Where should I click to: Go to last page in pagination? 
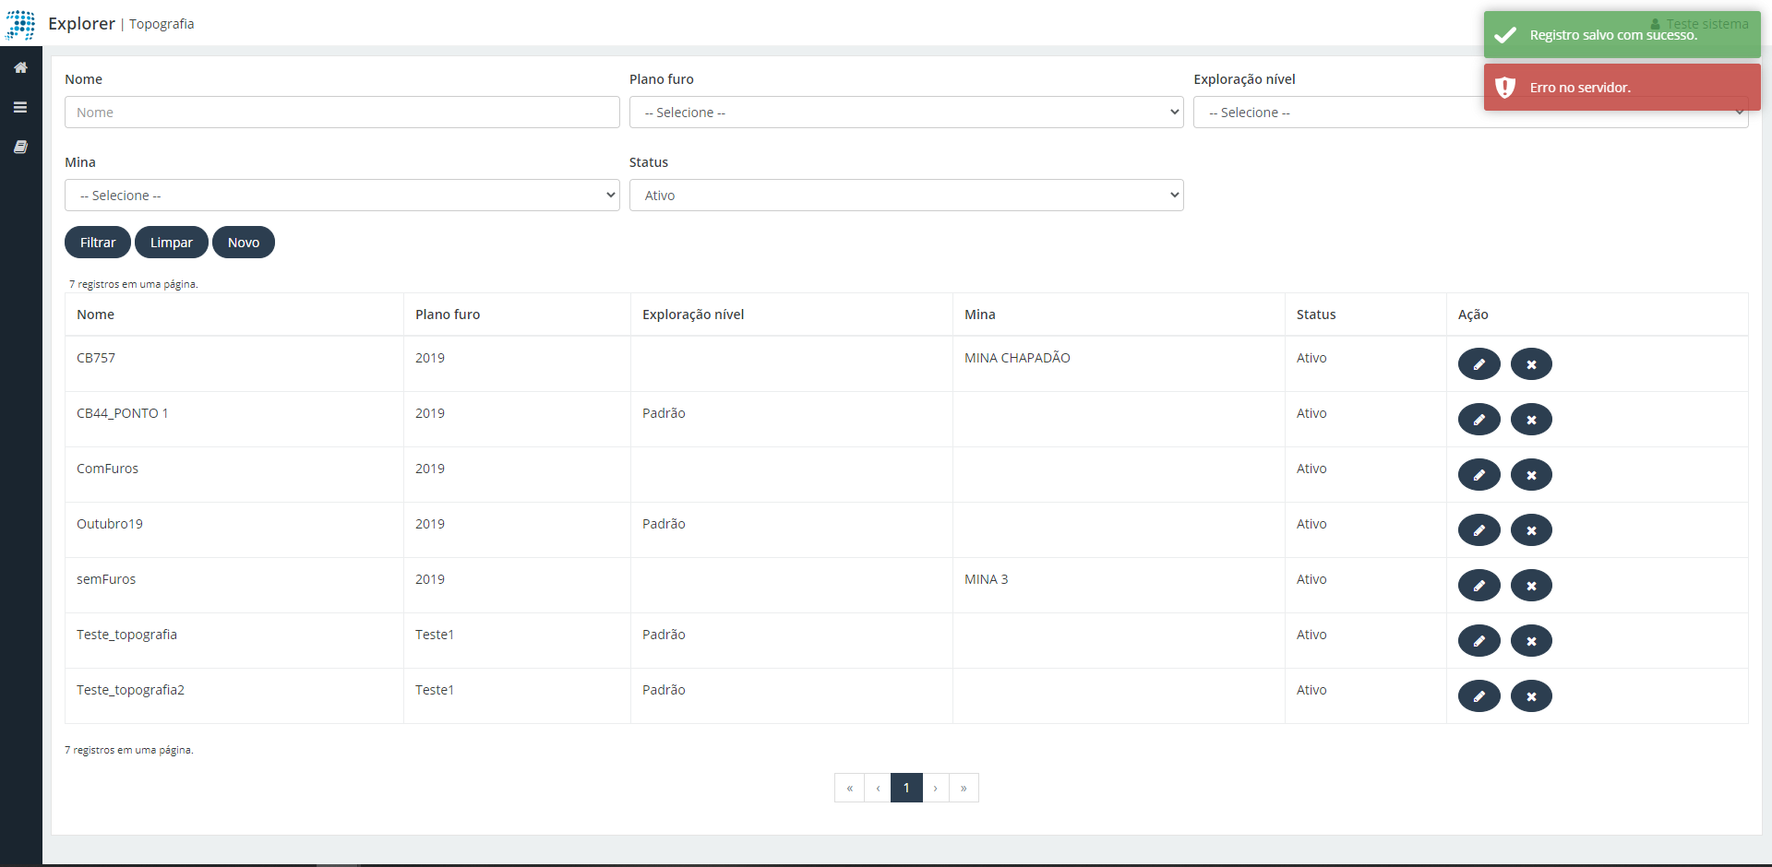pos(964,788)
